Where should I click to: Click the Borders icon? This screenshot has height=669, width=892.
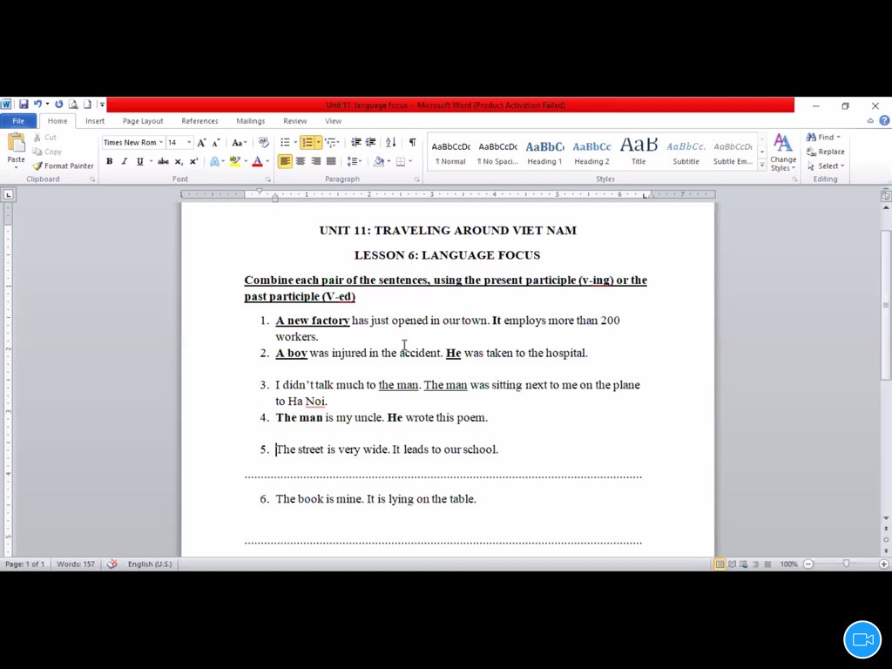[401, 161]
